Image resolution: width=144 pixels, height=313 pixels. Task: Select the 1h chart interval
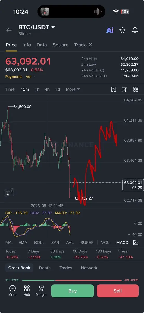pos(37,89)
